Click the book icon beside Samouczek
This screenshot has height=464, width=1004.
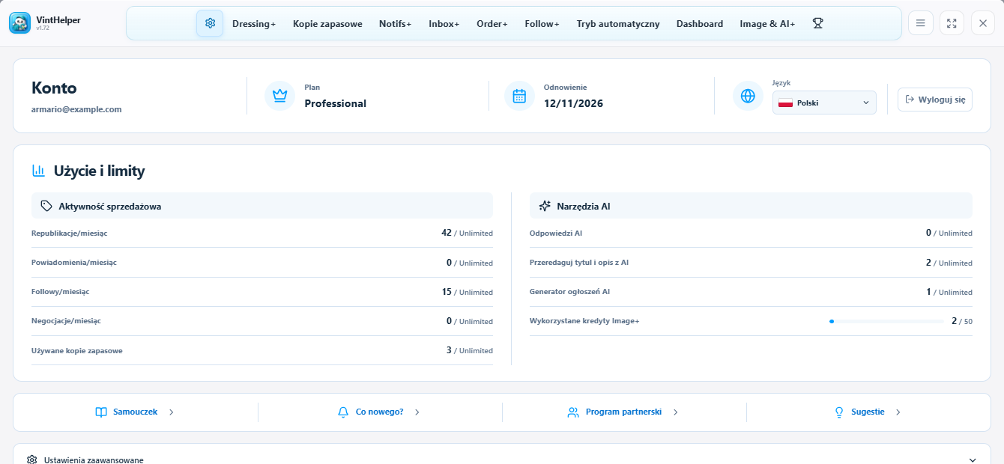(101, 412)
